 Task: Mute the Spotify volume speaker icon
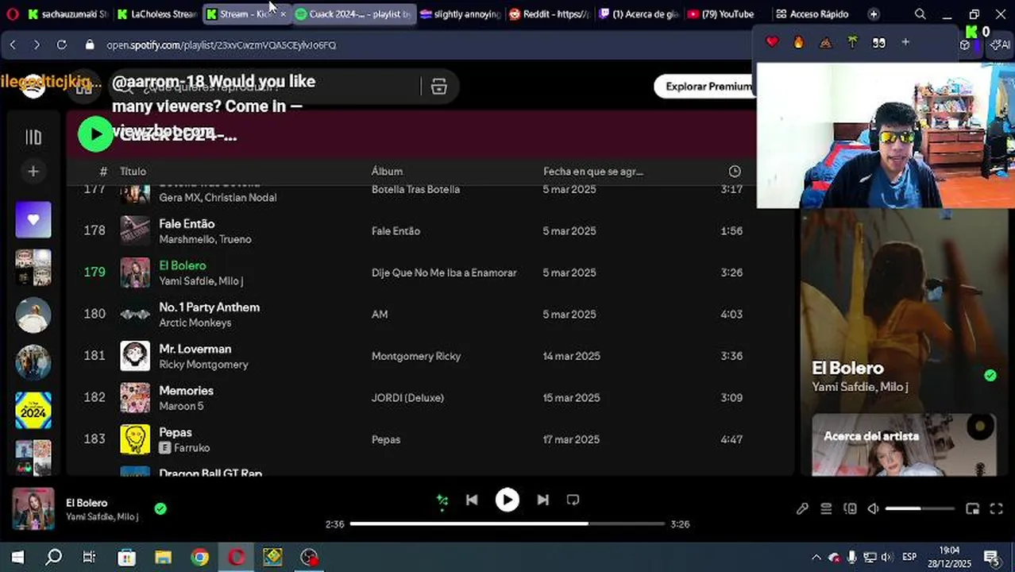[x=873, y=509]
